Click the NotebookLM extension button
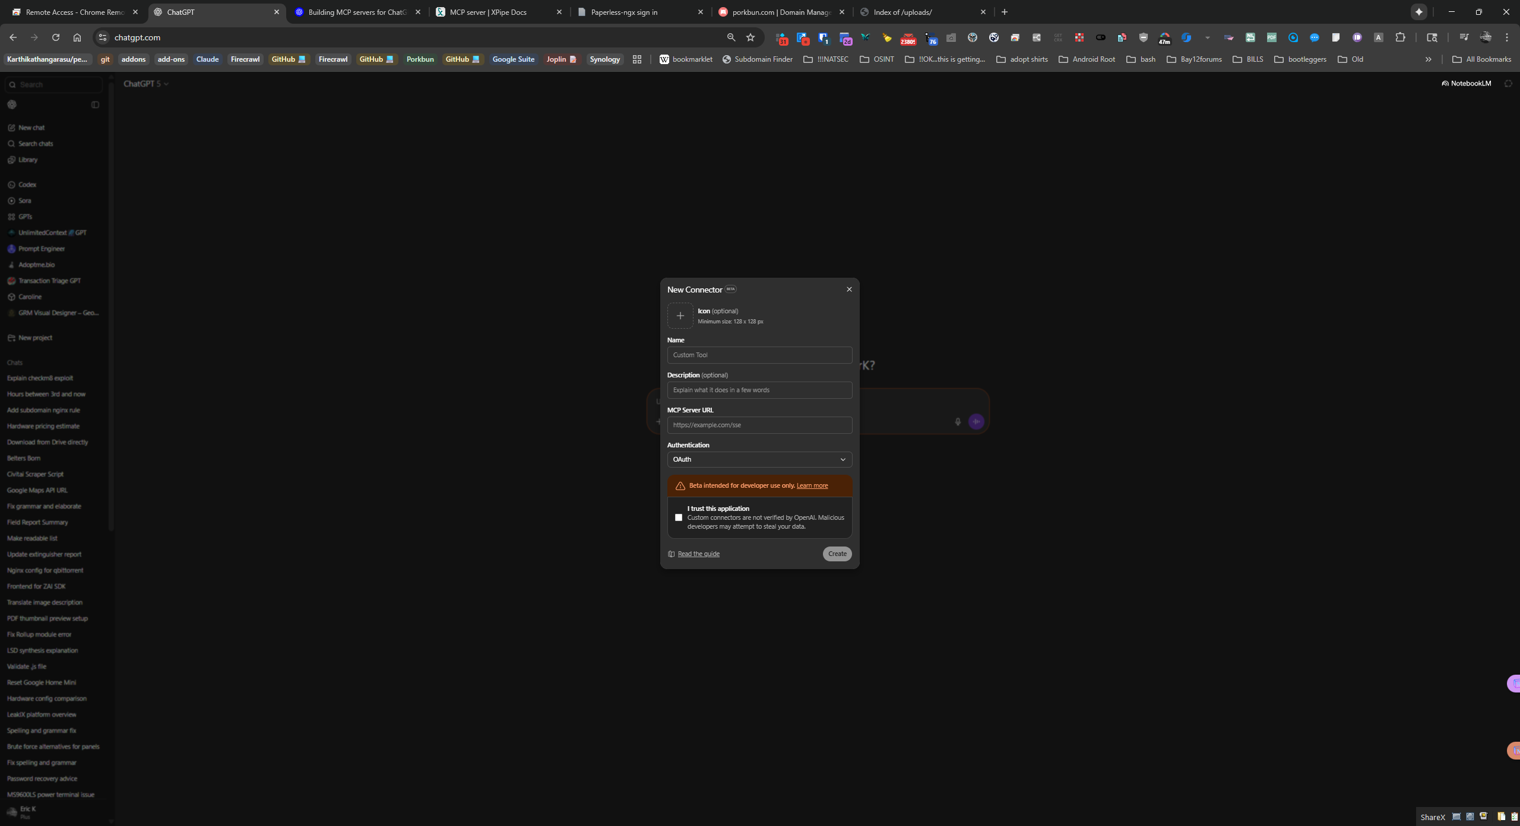Image resolution: width=1520 pixels, height=826 pixels. pos(1466,84)
